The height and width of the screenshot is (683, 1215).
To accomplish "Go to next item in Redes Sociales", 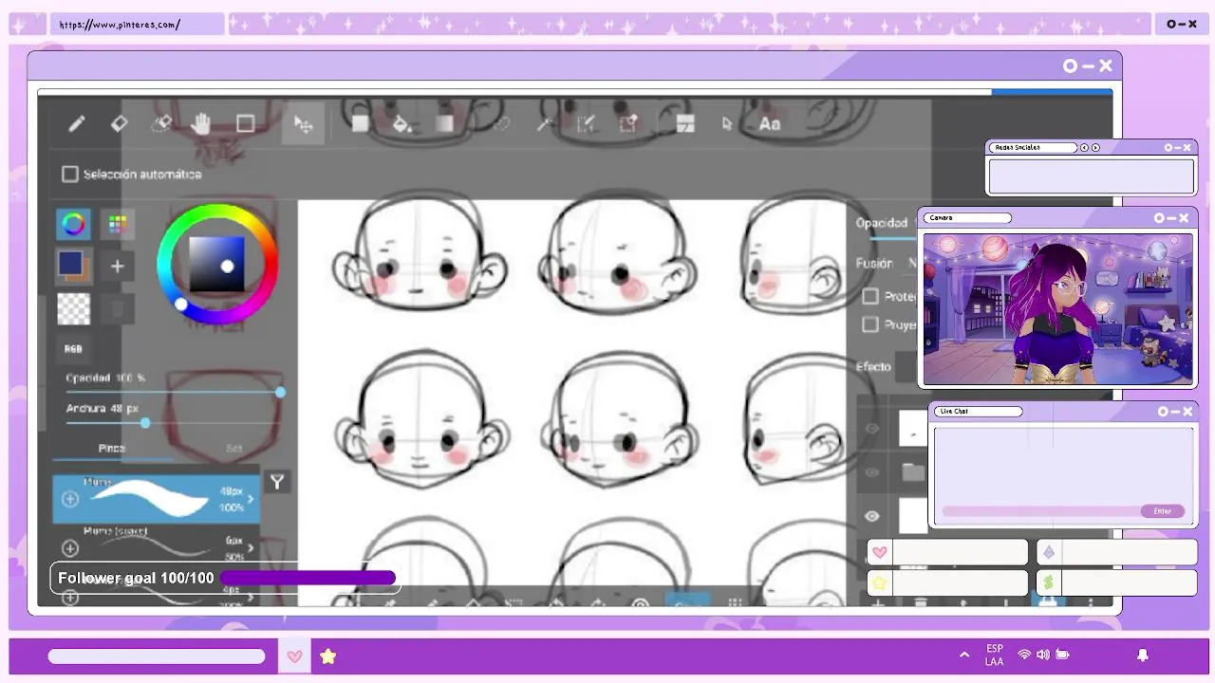I will click(1095, 148).
